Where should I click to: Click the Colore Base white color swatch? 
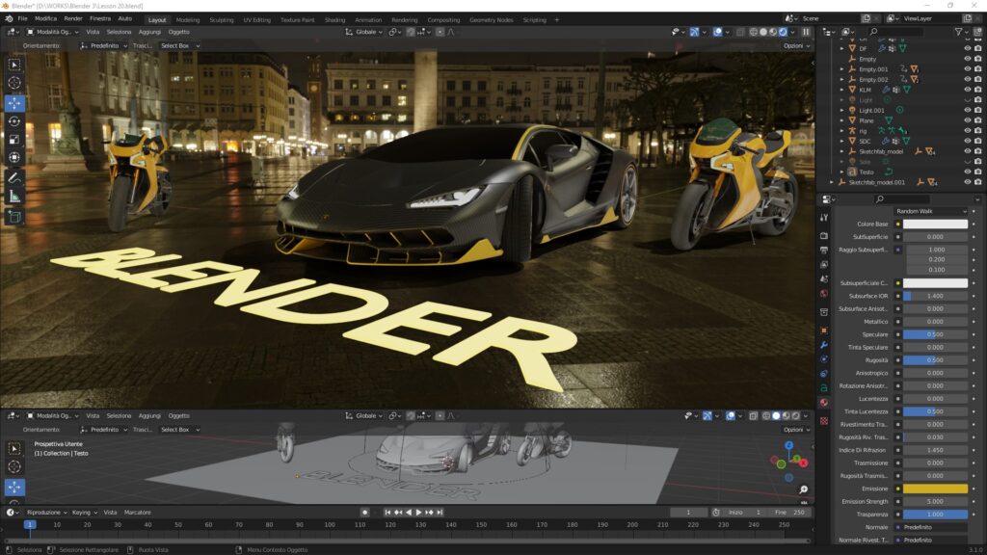[x=935, y=224]
